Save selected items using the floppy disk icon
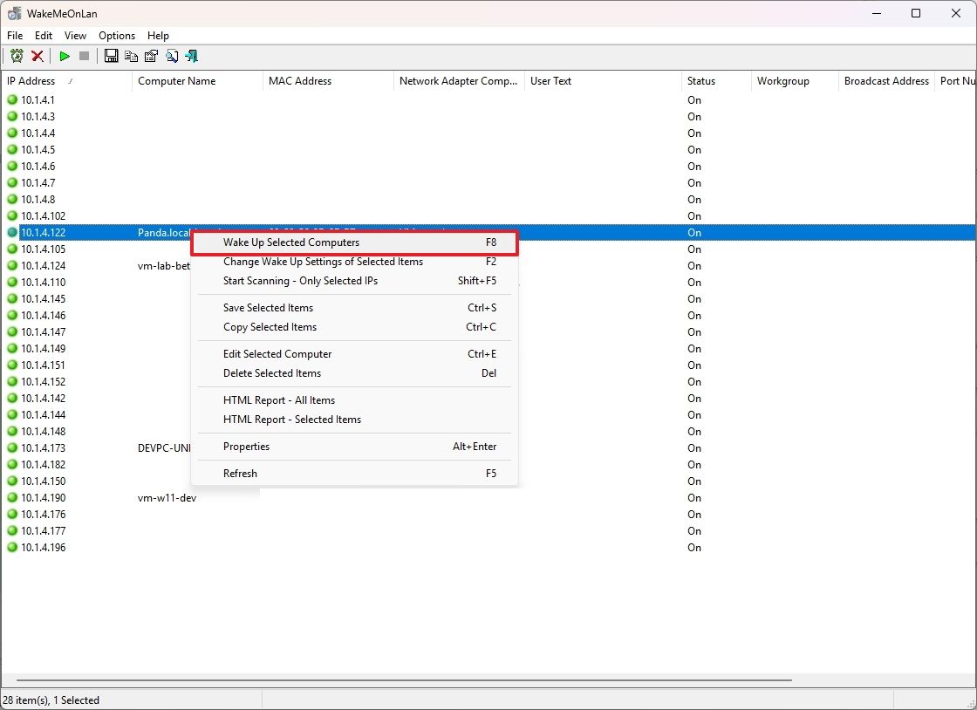Screen dimensions: 977x710 (111, 56)
